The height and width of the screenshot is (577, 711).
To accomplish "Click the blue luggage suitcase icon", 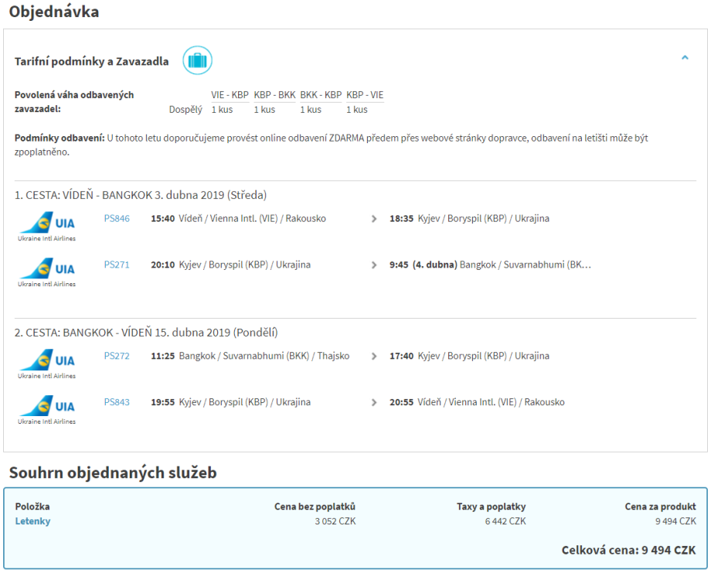I will coord(197,60).
